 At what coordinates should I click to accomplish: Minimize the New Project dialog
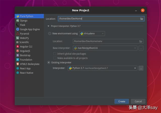coord(136,11)
